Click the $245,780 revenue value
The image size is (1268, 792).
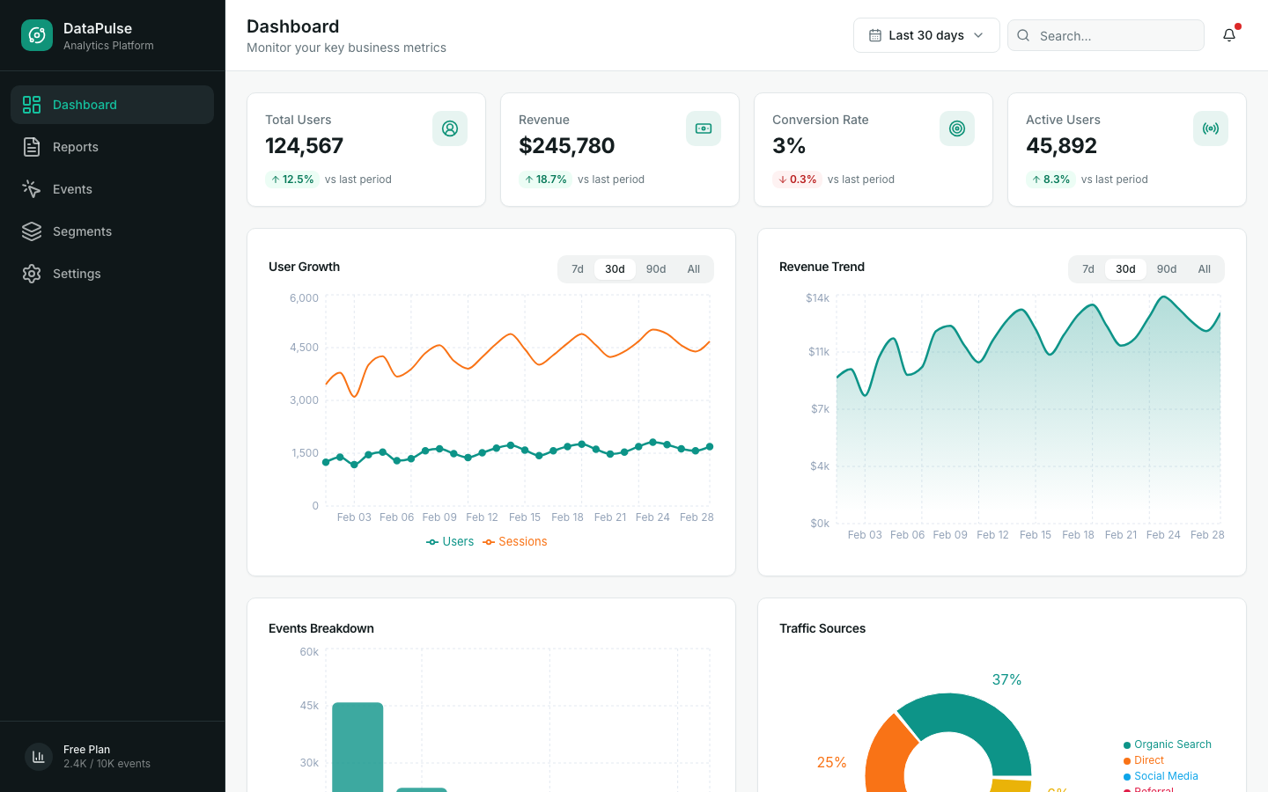pos(567,145)
